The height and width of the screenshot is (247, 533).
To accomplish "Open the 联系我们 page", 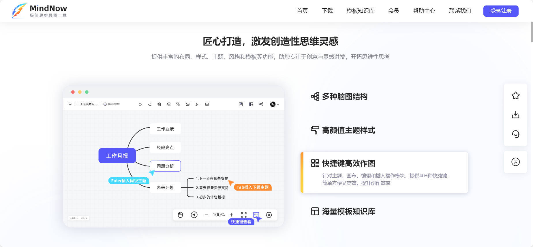I will [x=460, y=11].
